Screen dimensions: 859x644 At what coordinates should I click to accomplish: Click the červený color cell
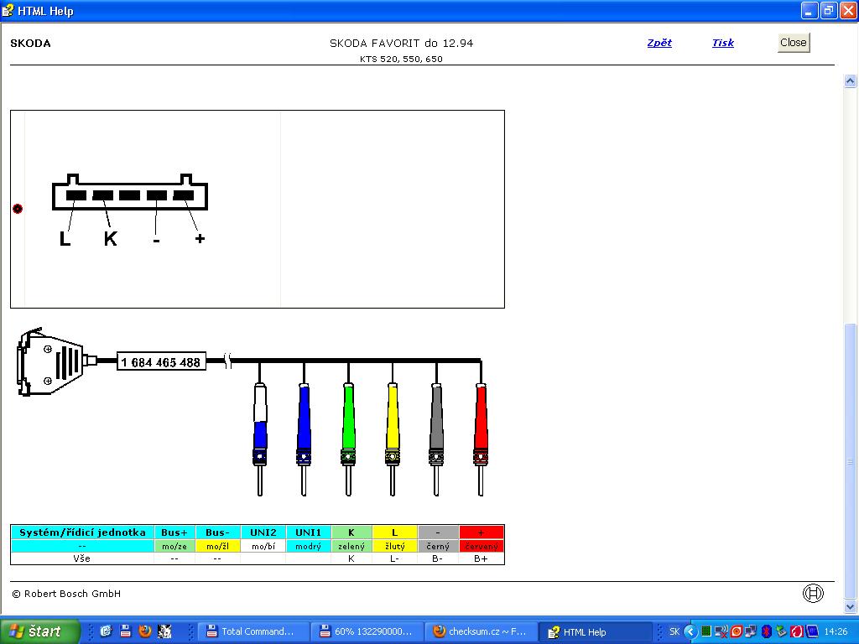[481, 546]
